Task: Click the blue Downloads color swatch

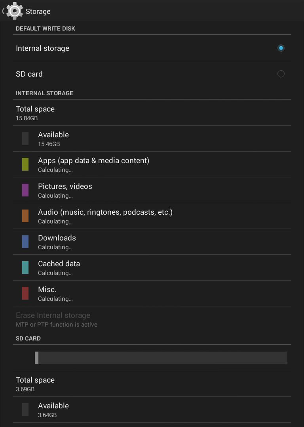Action: click(x=25, y=242)
